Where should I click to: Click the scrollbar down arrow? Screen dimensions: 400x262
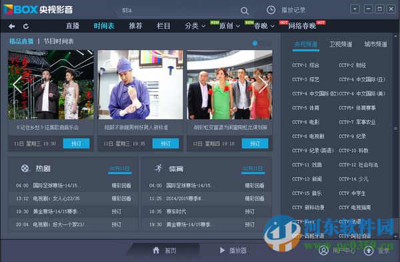coord(395,236)
